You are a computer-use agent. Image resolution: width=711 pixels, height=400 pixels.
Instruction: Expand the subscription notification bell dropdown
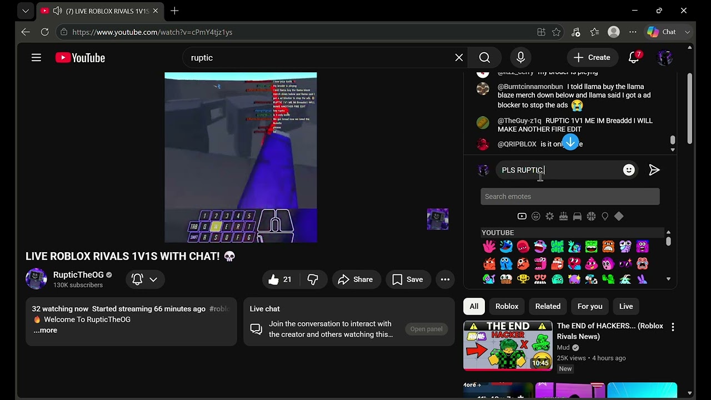click(145, 279)
